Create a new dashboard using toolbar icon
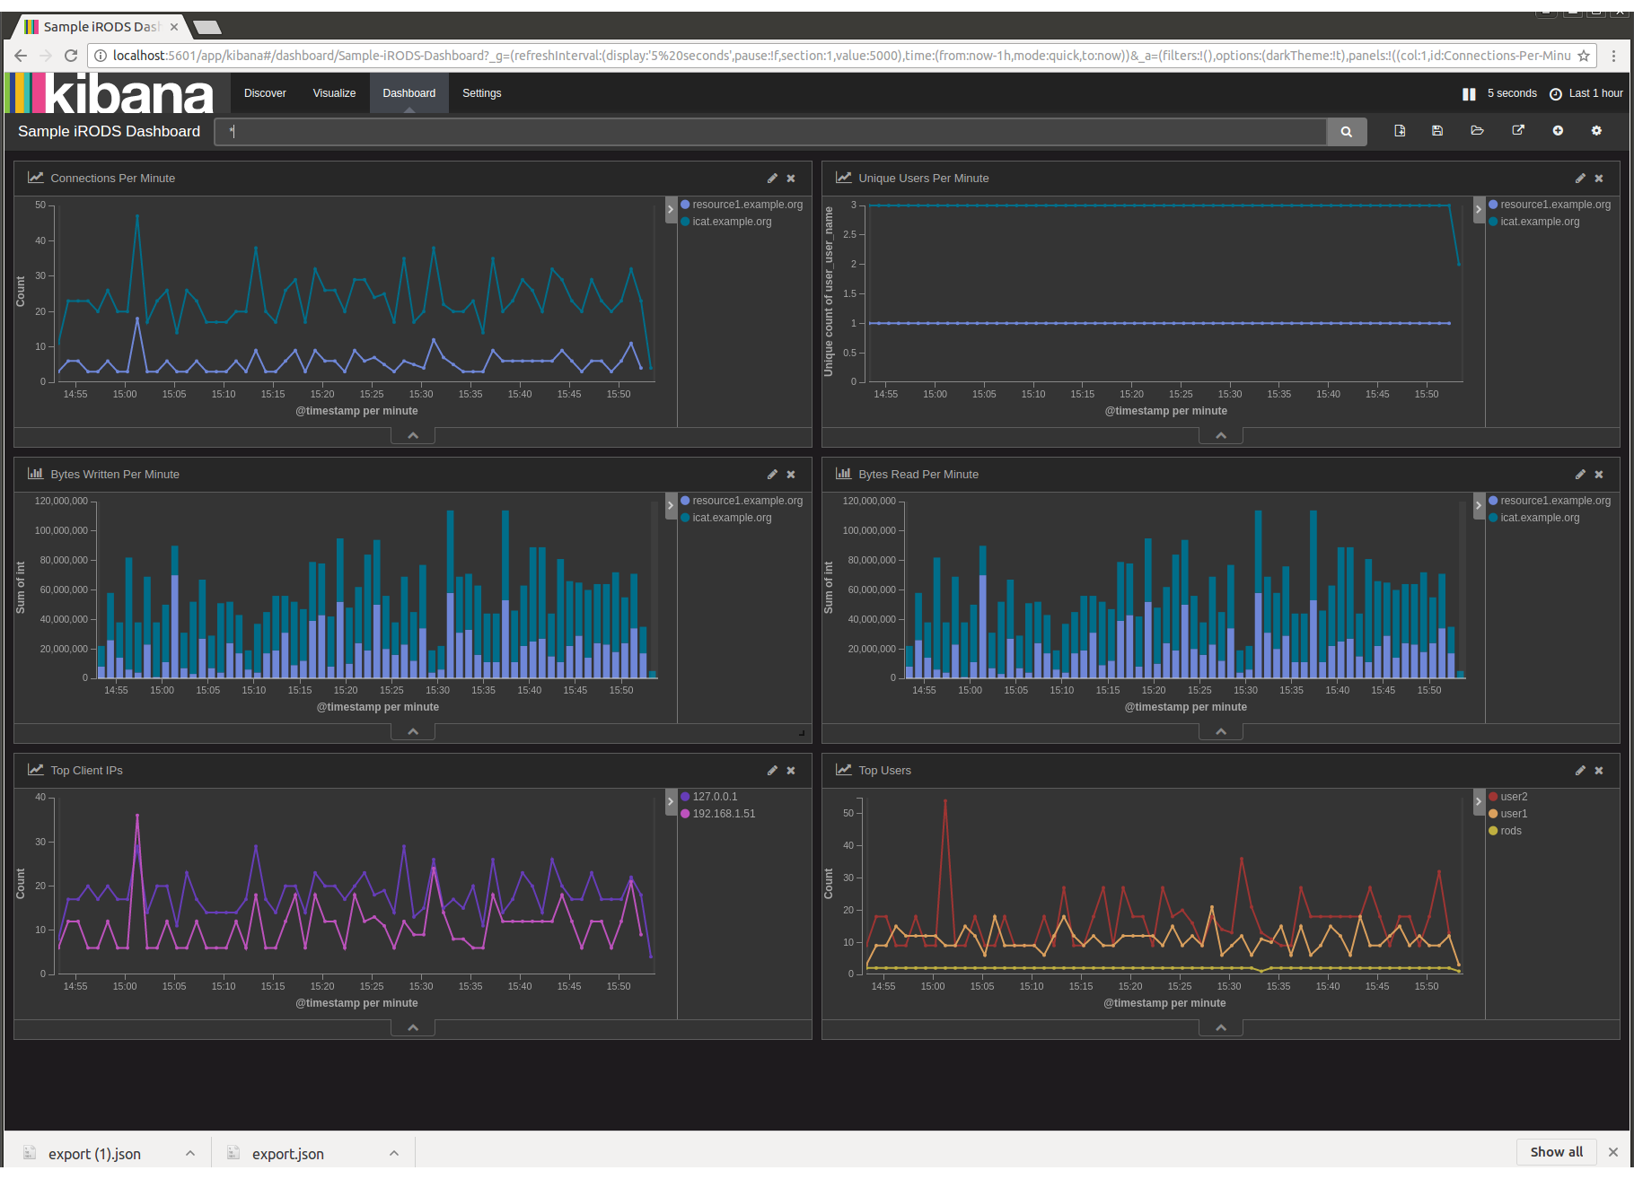This screenshot has width=1634, height=1179. [1400, 131]
